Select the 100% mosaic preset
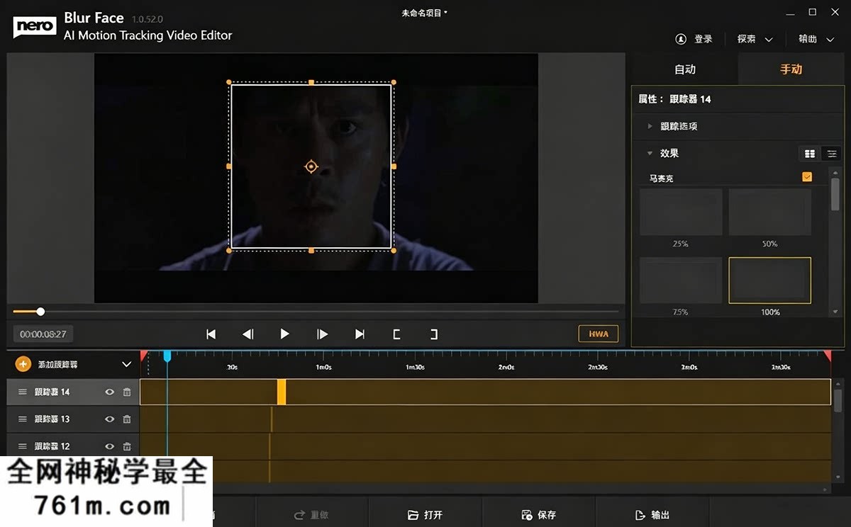Image resolution: width=851 pixels, height=527 pixels. point(770,280)
